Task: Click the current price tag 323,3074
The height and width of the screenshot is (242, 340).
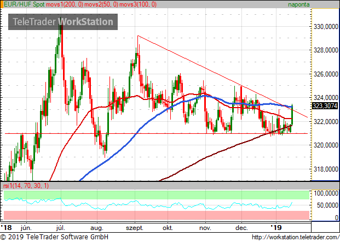Action: click(325, 106)
